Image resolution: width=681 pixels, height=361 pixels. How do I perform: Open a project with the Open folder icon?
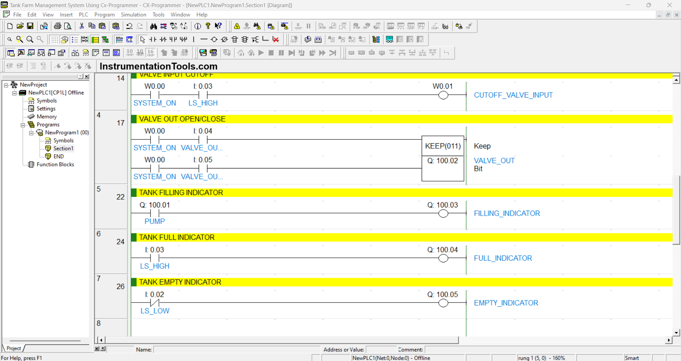[x=20, y=26]
